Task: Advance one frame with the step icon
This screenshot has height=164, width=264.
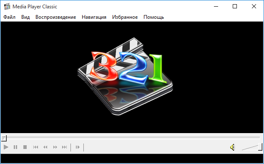Action: coord(78,147)
